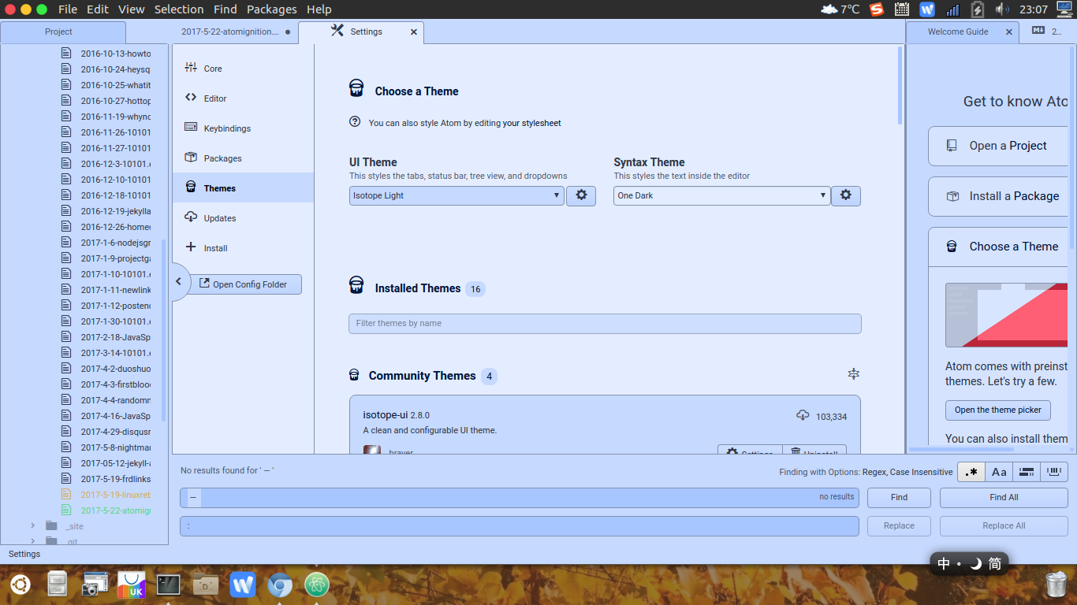This screenshot has height=605, width=1077.
Task: Toggle the Match Case find option
Action: click(999, 472)
